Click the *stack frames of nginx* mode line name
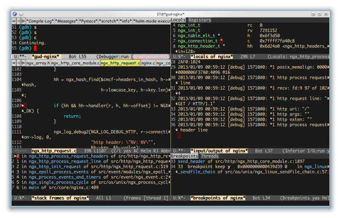The image size is (341, 218). click(x=60, y=198)
